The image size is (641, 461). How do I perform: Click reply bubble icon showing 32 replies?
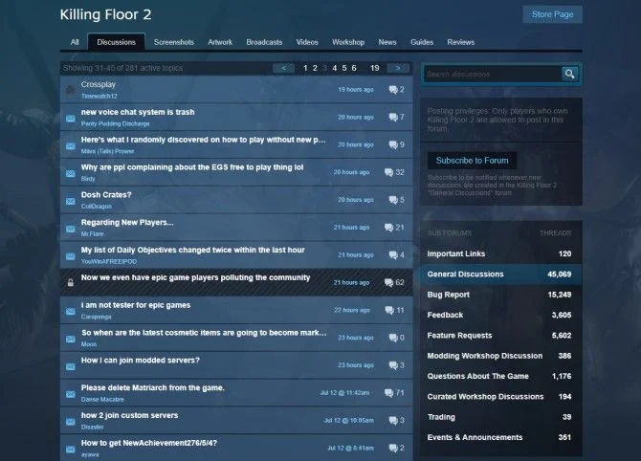388,172
